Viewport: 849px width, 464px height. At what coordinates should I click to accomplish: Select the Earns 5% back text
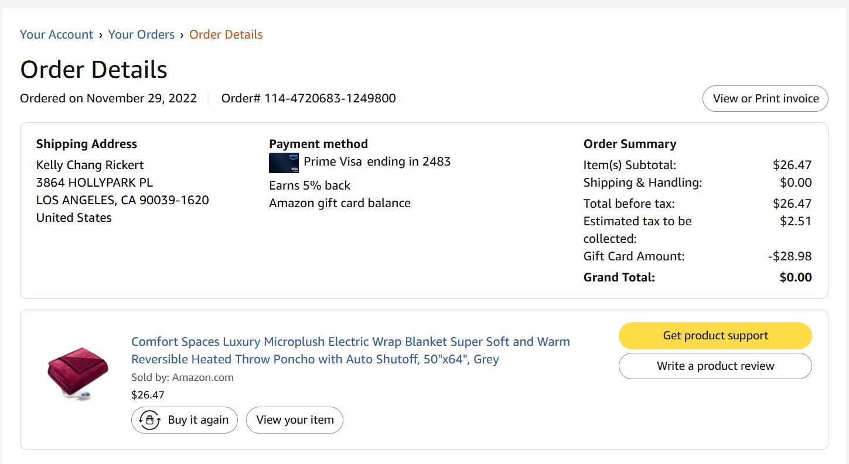point(309,185)
